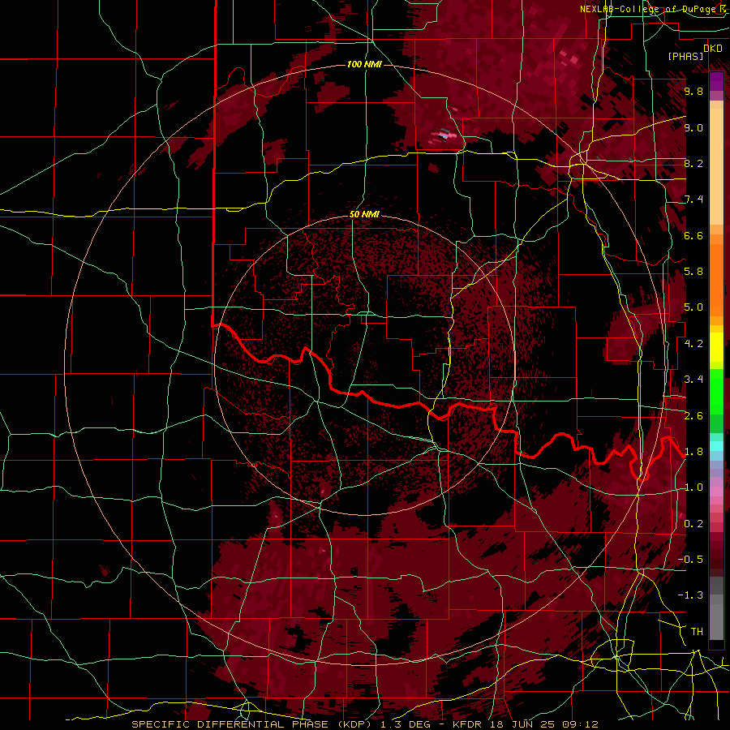Click the 5.0 scale value
This screenshot has width=730, height=730.
[693, 307]
